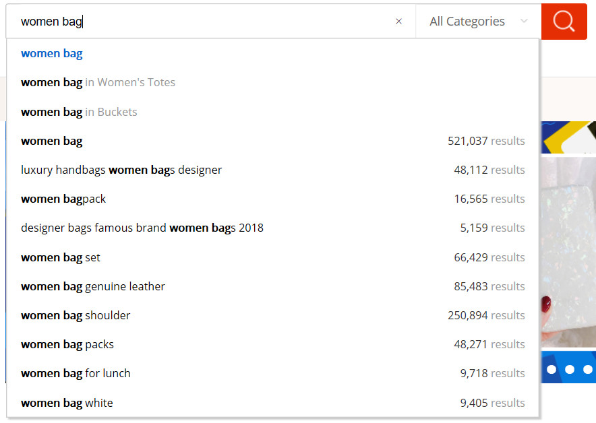This screenshot has height=423, width=596.
Task: Choose 'women bag genuine leather' suggestion
Action: point(93,286)
